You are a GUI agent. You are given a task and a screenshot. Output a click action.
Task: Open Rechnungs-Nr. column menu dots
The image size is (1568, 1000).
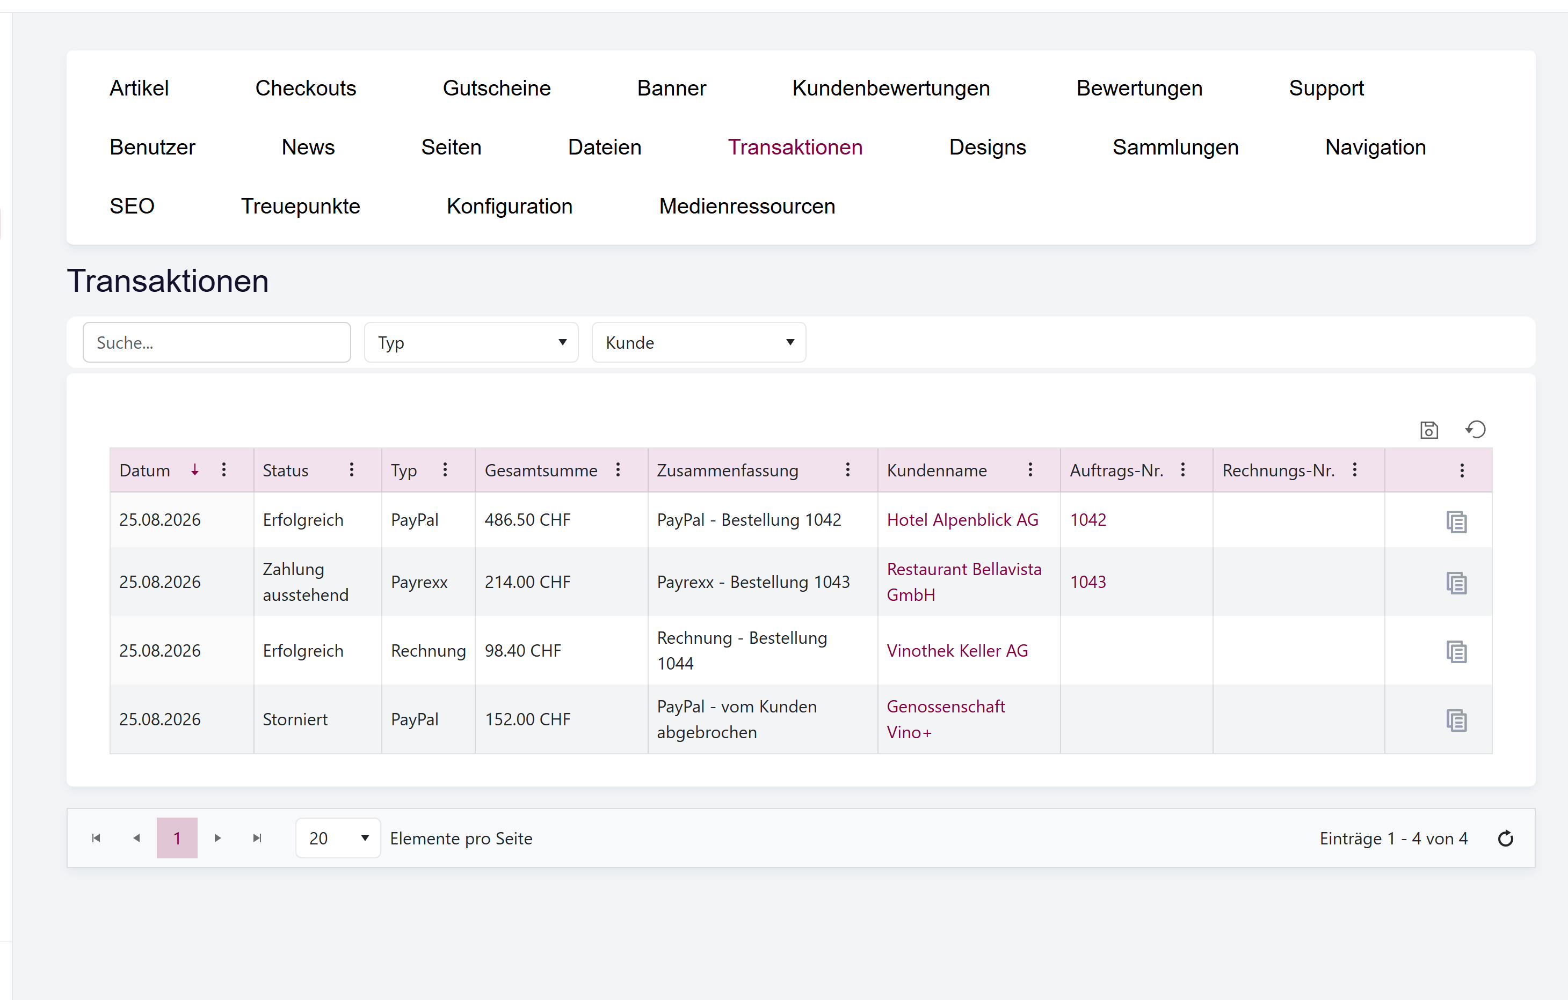(x=1355, y=470)
